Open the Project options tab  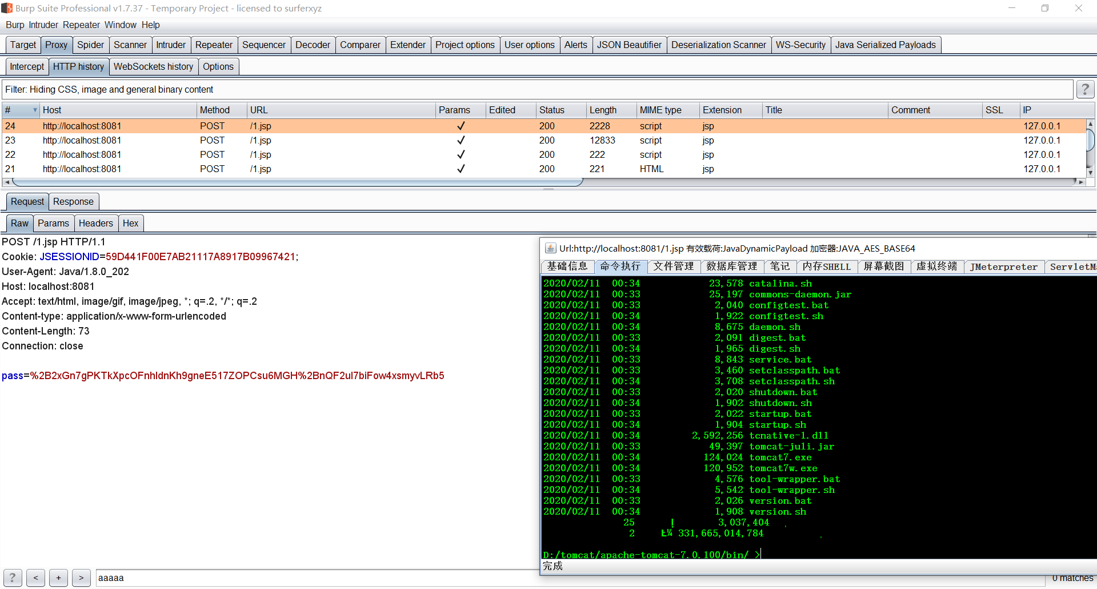[465, 45]
